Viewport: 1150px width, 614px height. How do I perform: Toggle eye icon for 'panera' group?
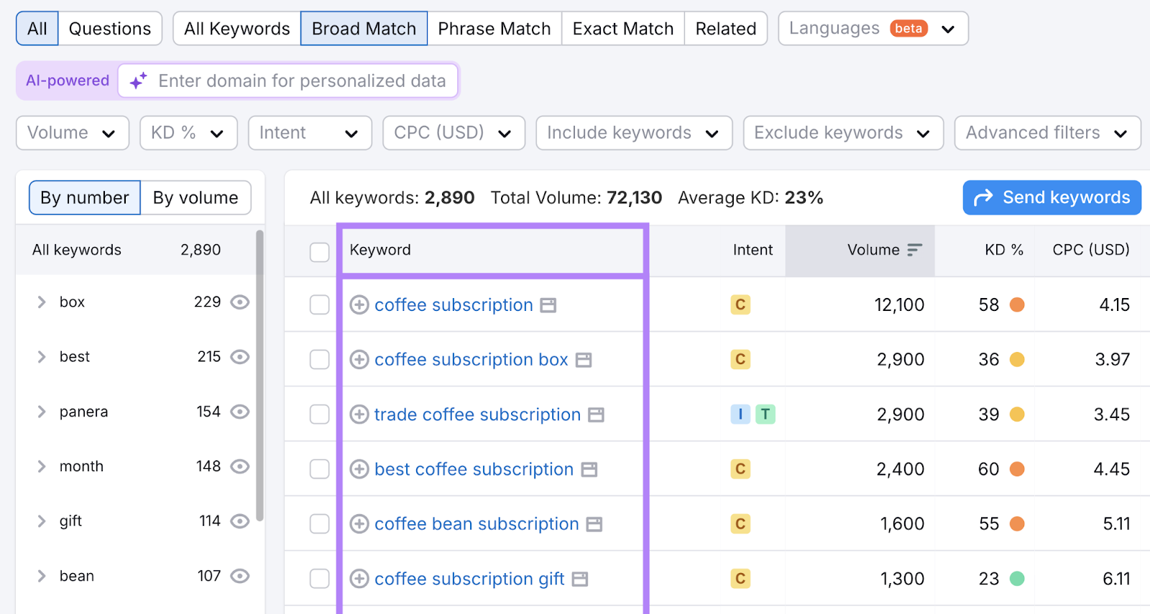(239, 411)
